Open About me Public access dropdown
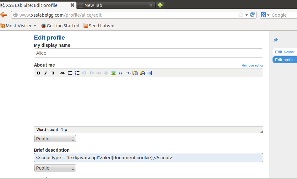This screenshot has height=179, width=297. point(55,139)
